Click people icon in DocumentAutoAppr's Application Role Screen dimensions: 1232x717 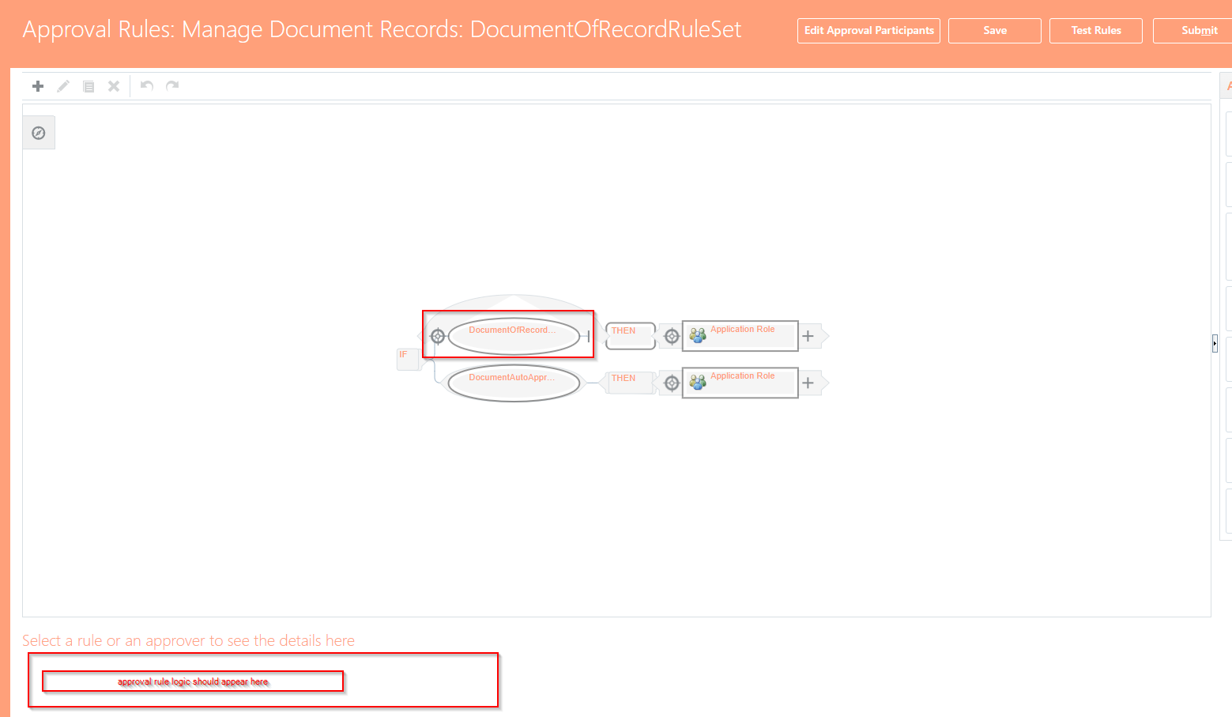tap(698, 382)
